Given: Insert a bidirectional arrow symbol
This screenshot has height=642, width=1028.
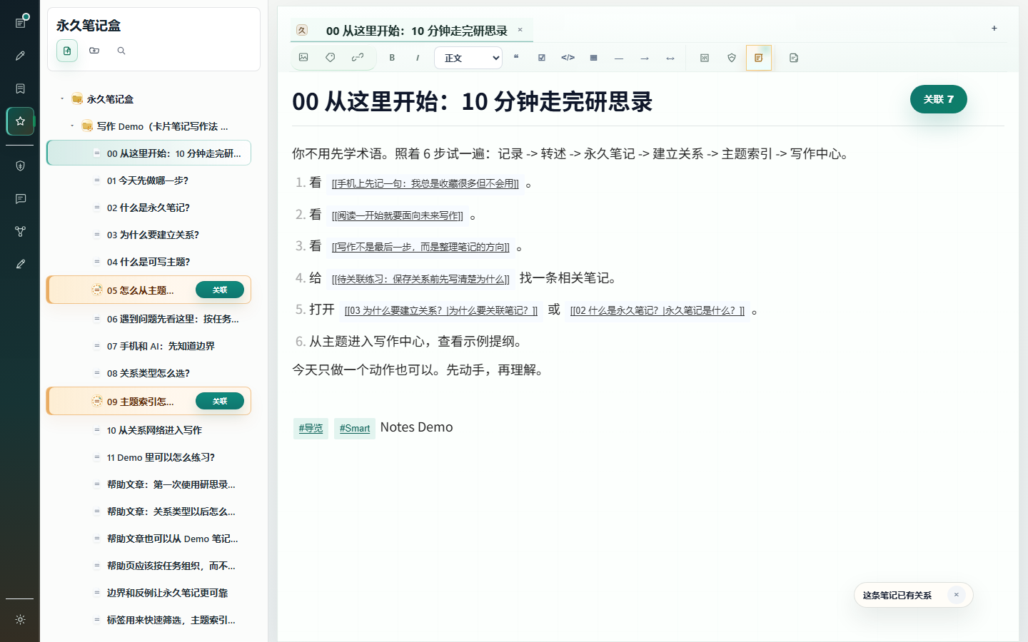Looking at the screenshot, I should tap(670, 58).
